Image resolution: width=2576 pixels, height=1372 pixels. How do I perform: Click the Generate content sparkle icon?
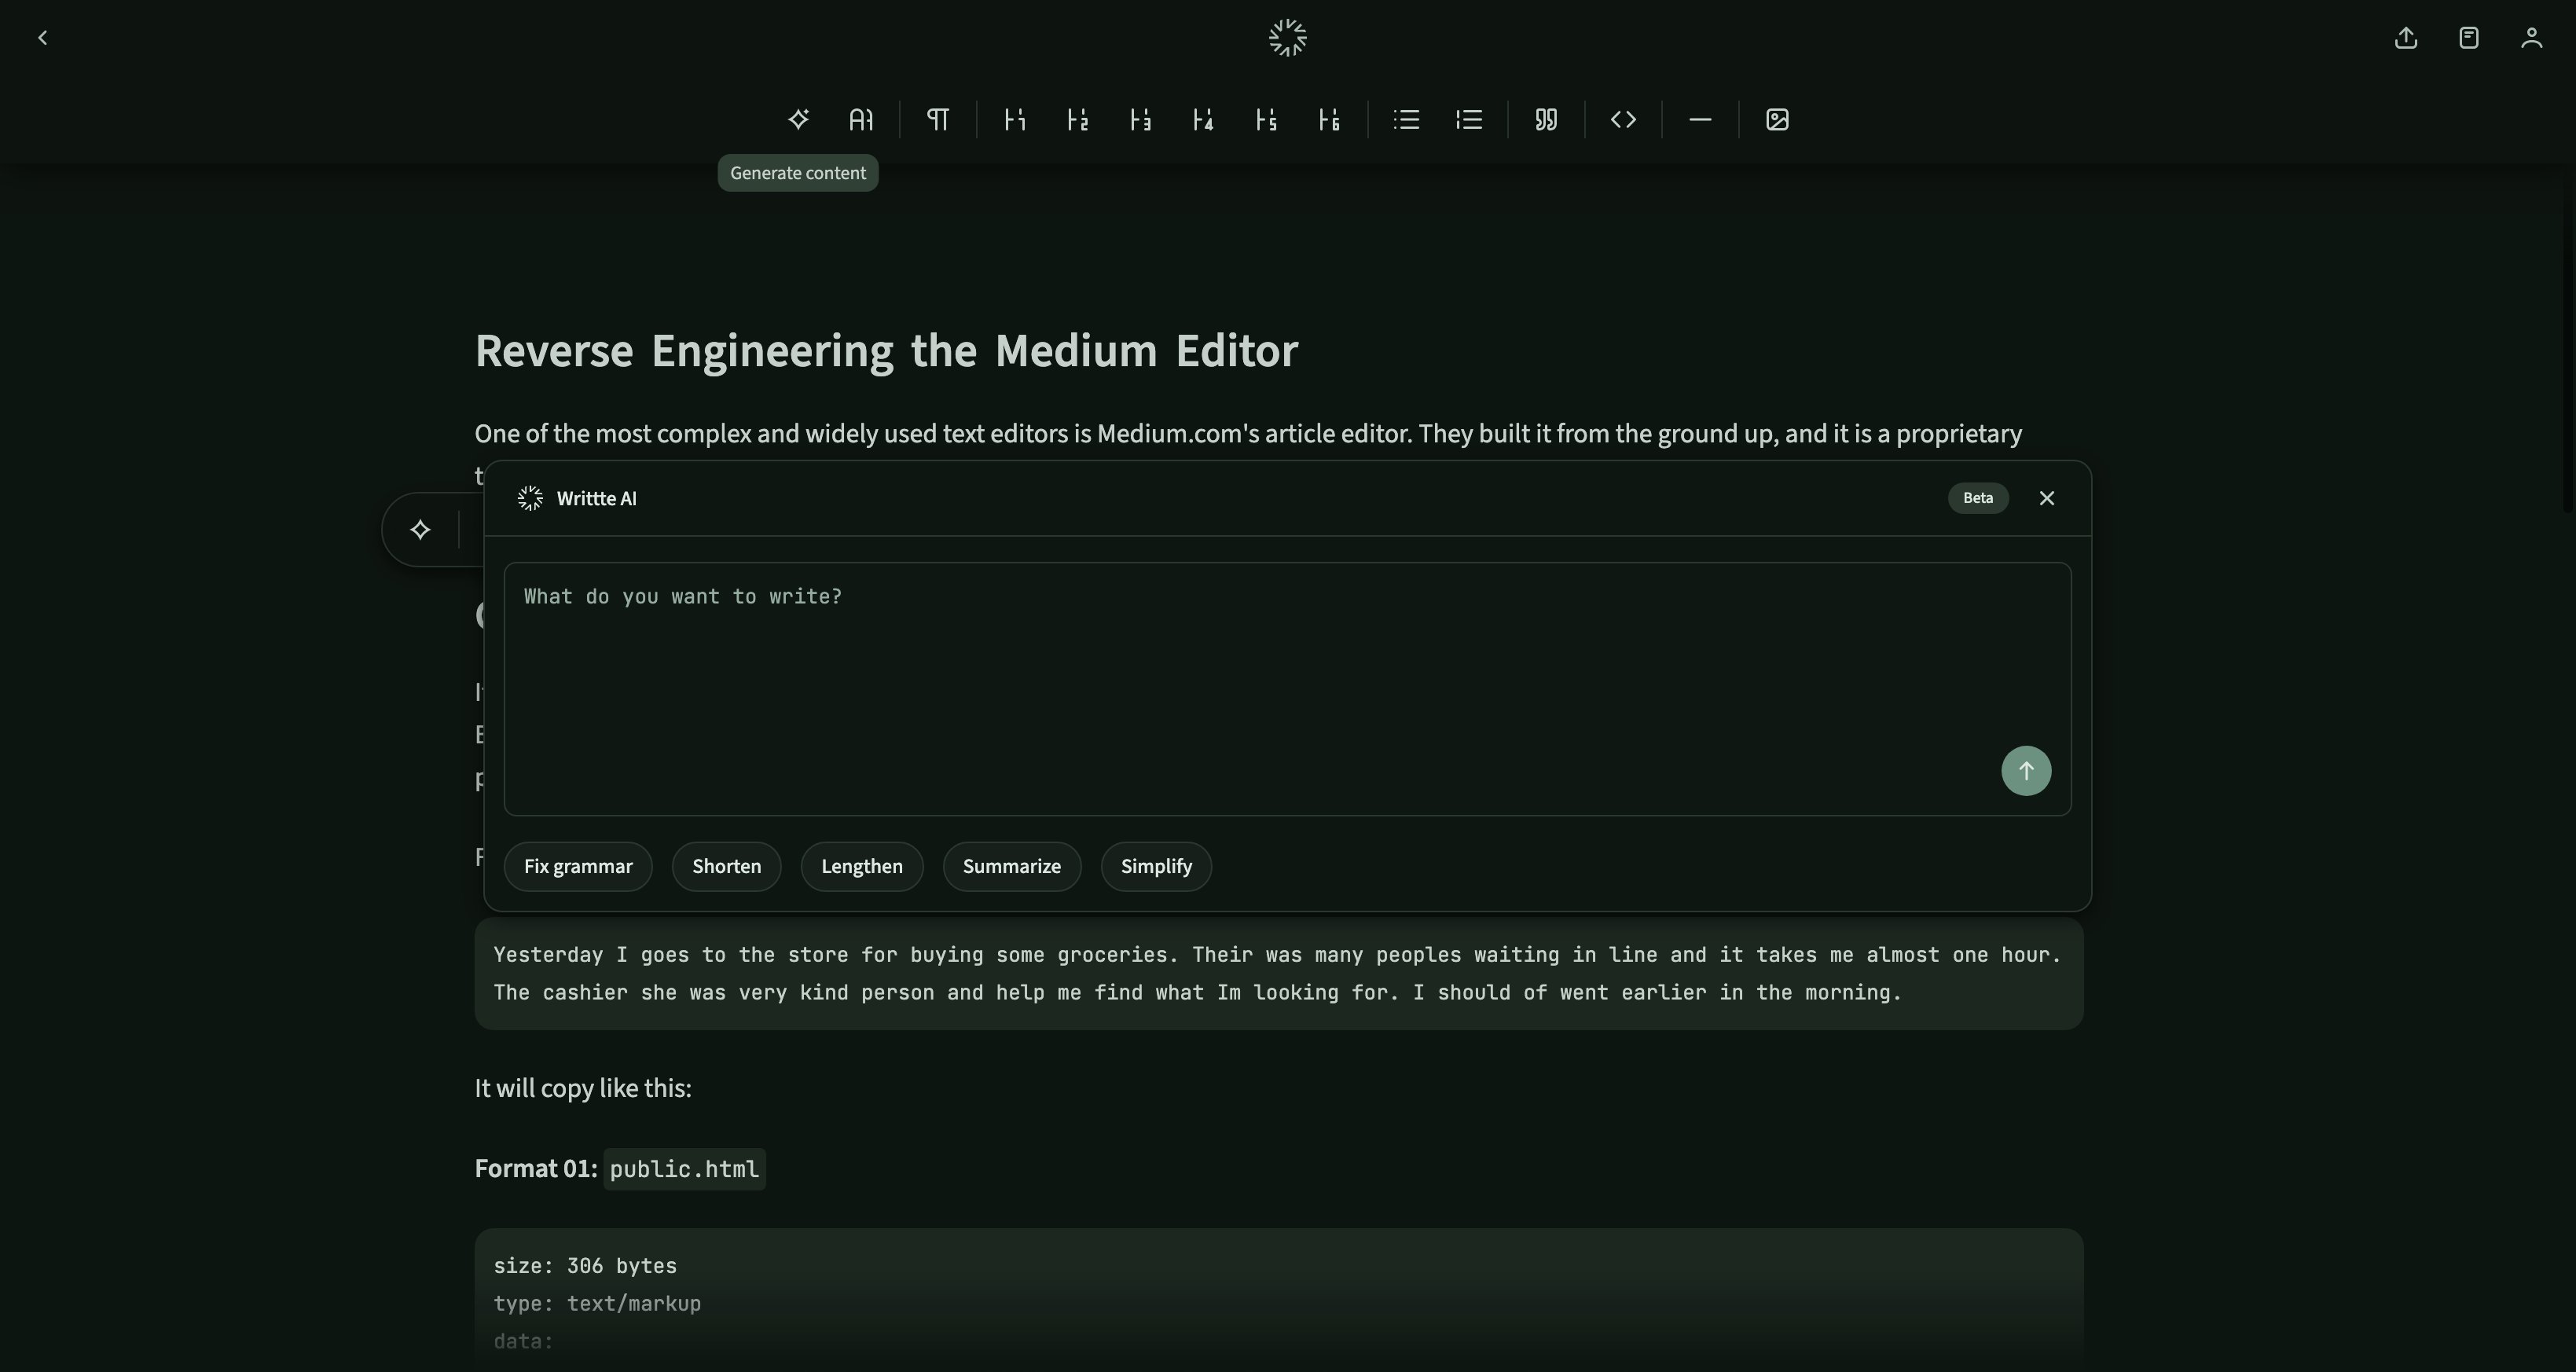coord(798,120)
